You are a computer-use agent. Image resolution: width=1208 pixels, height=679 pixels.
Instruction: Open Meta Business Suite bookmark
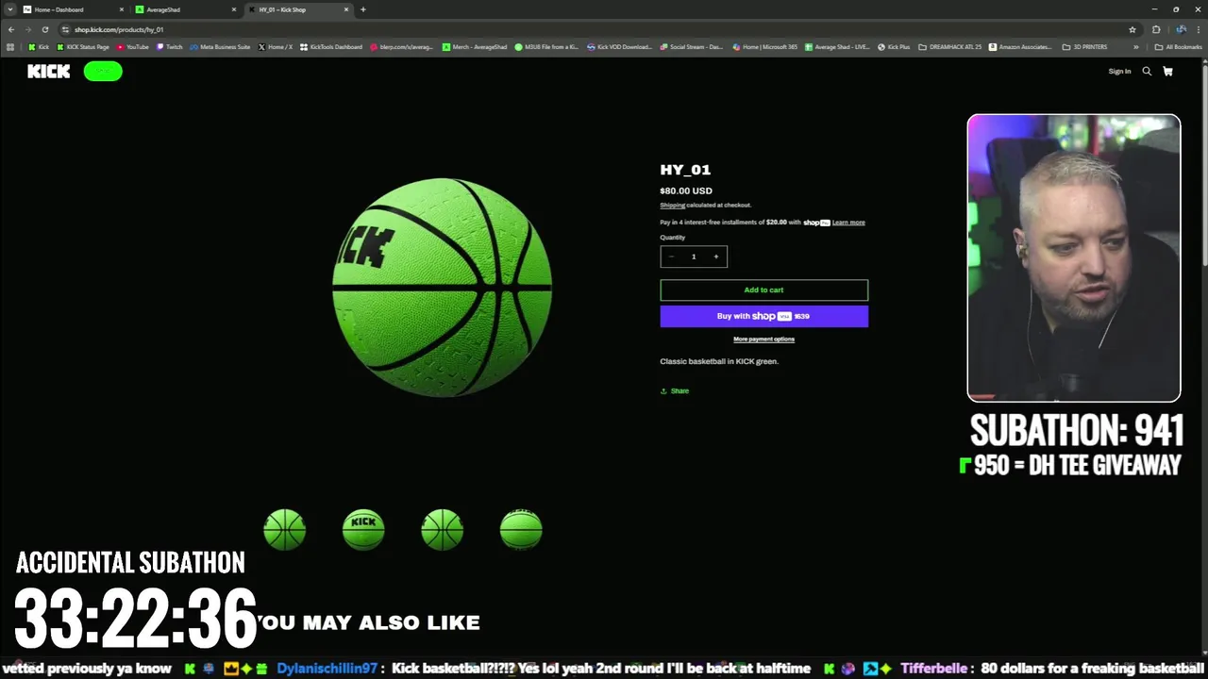point(220,46)
